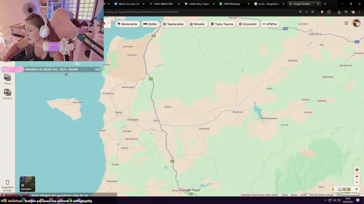The width and height of the screenshot is (364, 204).
Task: Show my location on the map
Action: [x=357, y=170]
